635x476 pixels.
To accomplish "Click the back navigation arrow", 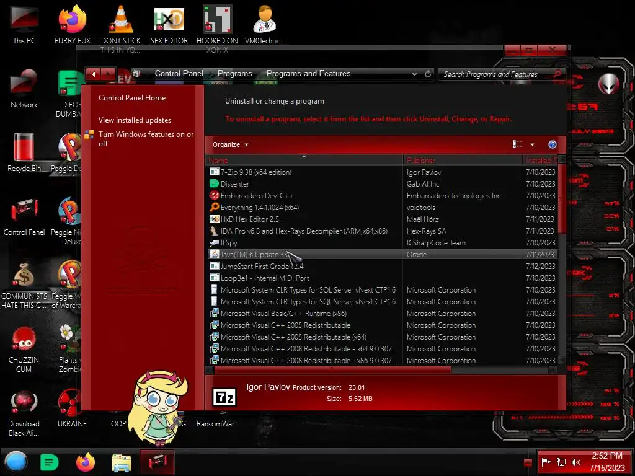I will coord(94,74).
